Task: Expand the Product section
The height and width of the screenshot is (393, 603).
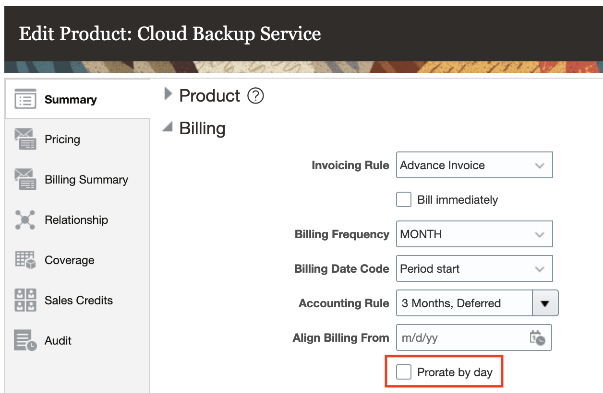Action: click(168, 94)
